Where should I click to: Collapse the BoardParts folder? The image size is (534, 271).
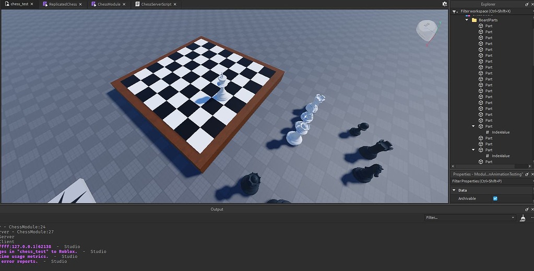(467, 20)
